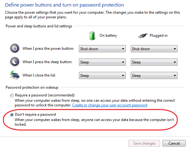Click 'When I close the lid' label

(x=40, y=75)
